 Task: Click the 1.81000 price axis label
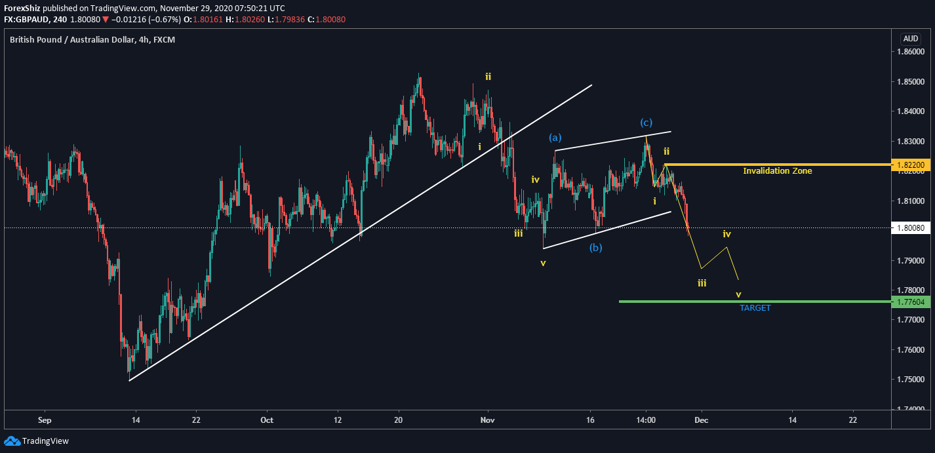pyautogui.click(x=911, y=201)
